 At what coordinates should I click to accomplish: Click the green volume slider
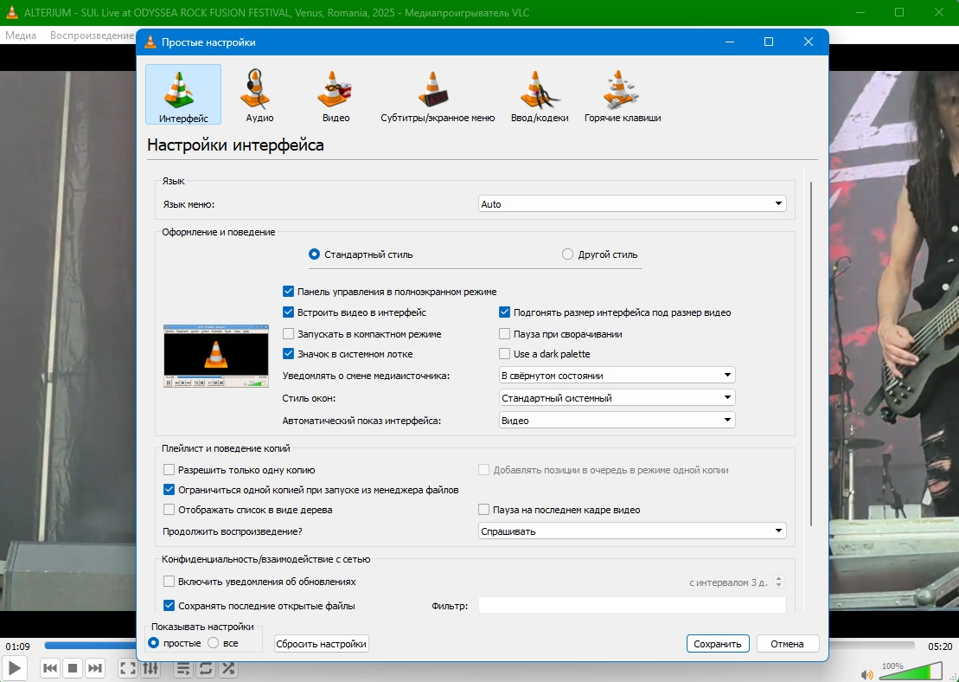pos(911,672)
